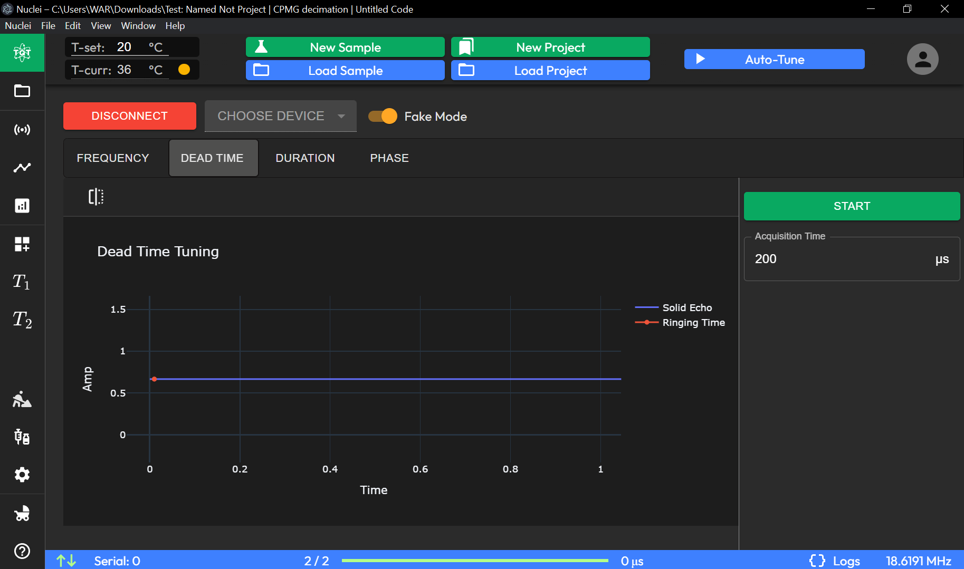The image size is (964, 569).
Task: Open the View menu
Action: click(101, 26)
